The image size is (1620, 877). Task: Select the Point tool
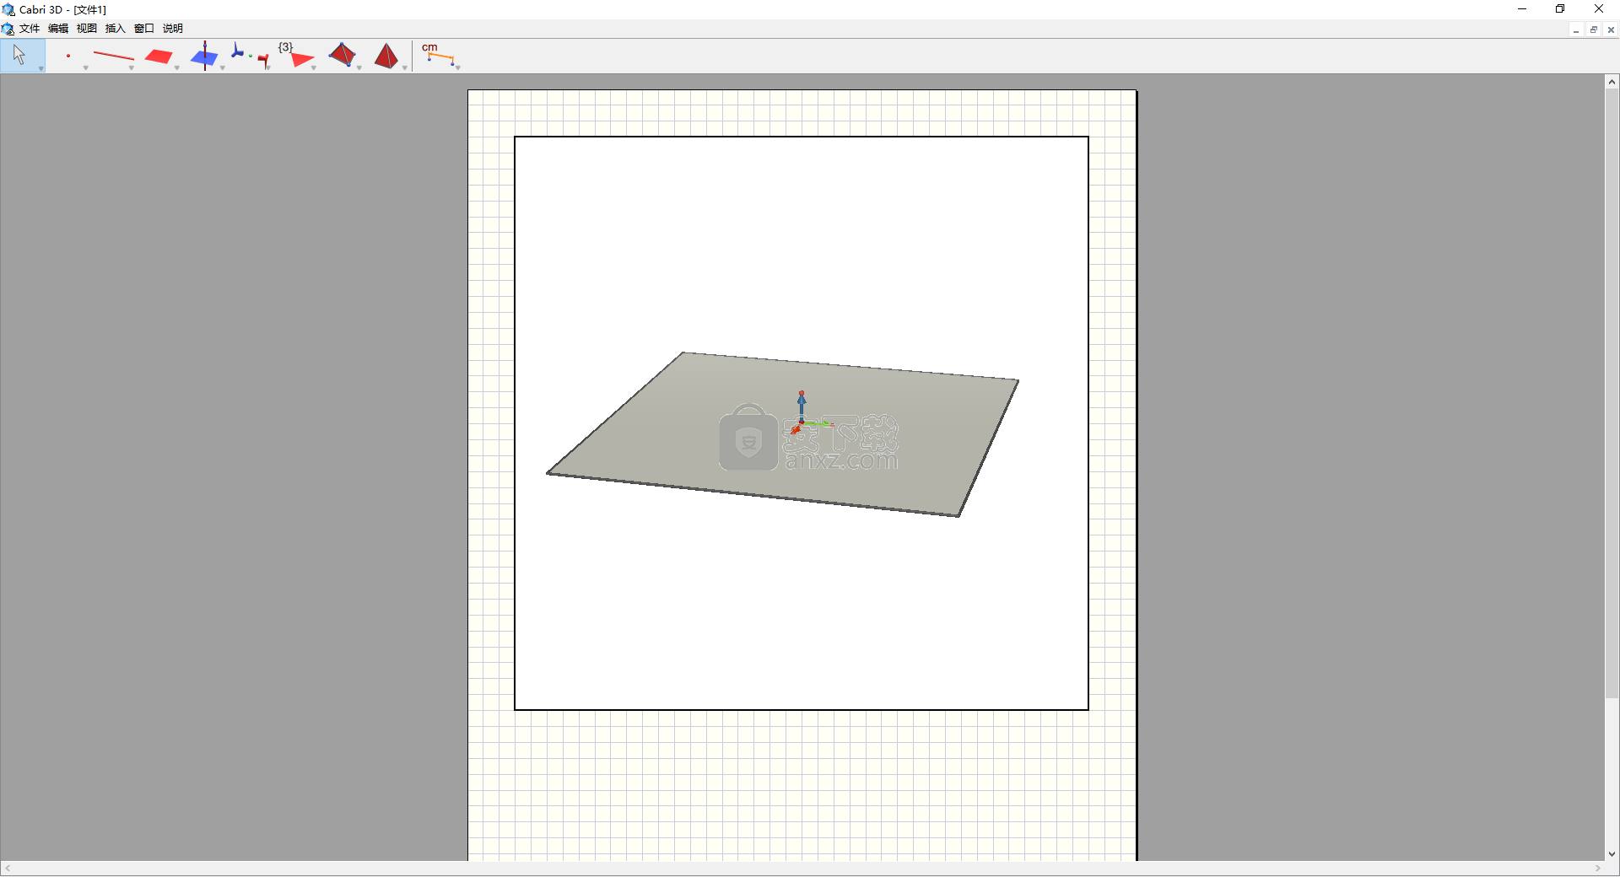67,56
